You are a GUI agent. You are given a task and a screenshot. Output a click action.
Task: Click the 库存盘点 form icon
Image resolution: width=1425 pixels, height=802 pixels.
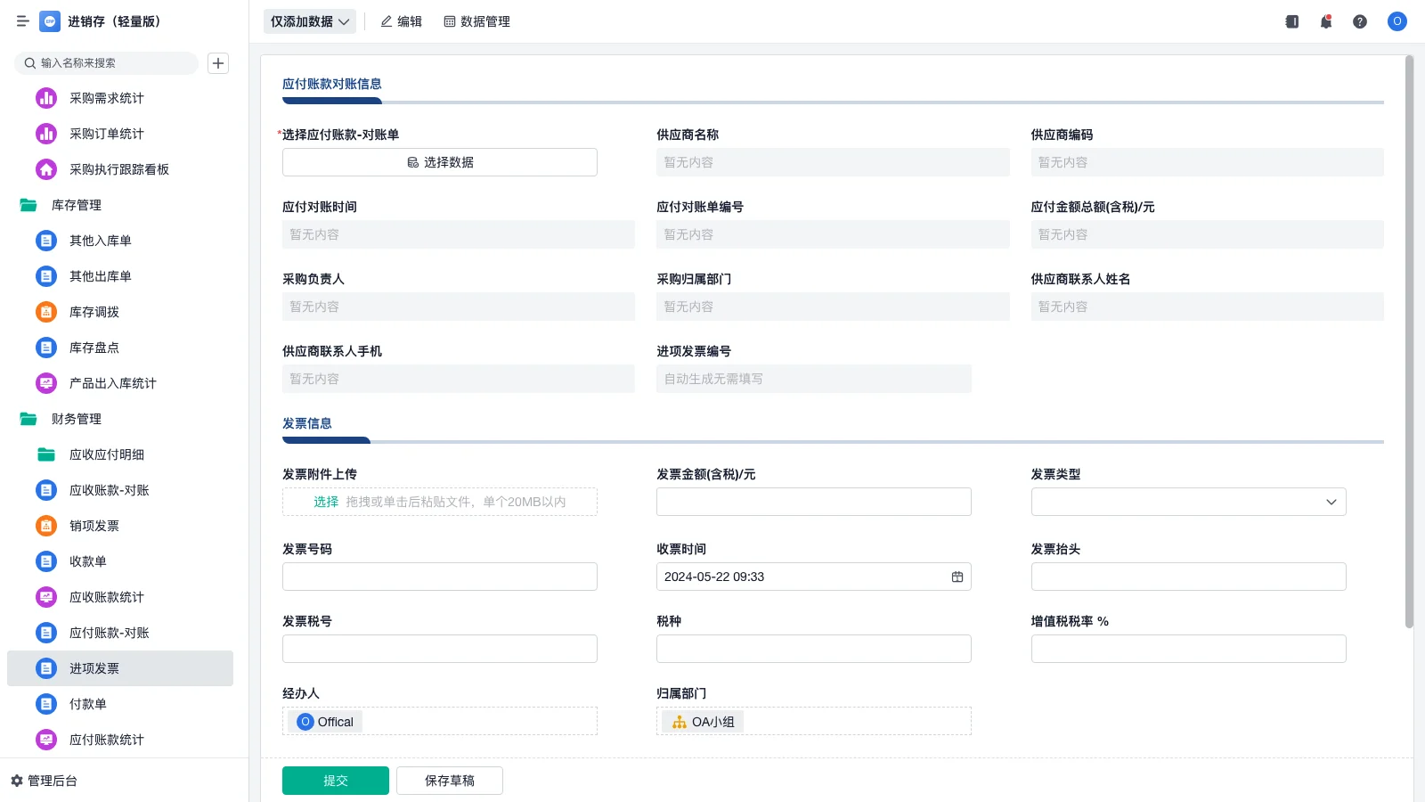46,348
